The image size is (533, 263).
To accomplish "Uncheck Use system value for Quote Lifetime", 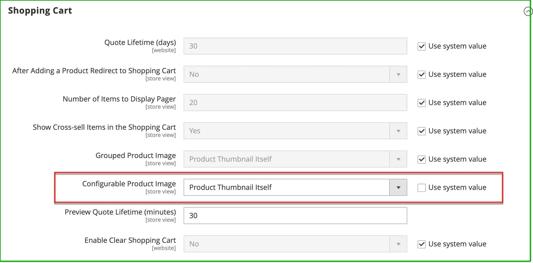I will click(x=421, y=46).
